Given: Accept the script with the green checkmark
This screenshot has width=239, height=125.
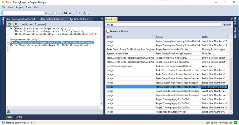Looking at the screenshot, I should (x=9, y=24).
